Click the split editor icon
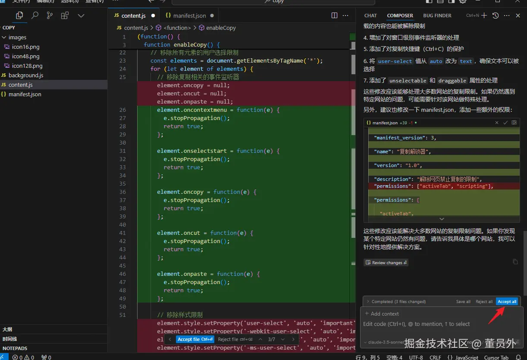The image size is (527, 360). click(x=334, y=16)
